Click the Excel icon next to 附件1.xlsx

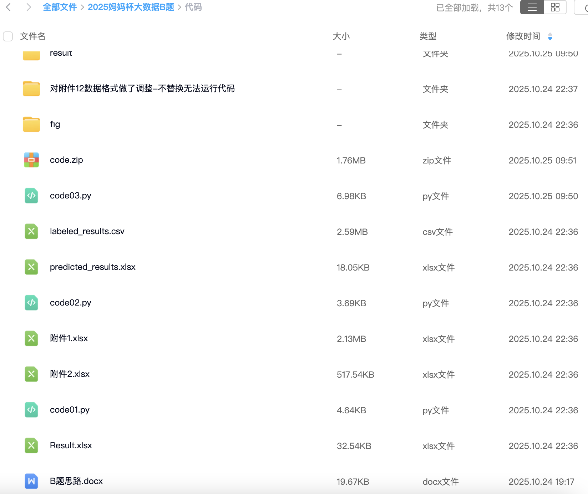[31, 338]
